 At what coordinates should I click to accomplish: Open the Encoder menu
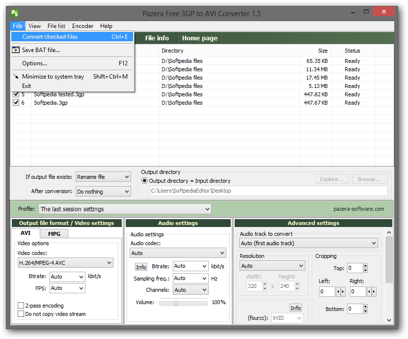(x=83, y=26)
